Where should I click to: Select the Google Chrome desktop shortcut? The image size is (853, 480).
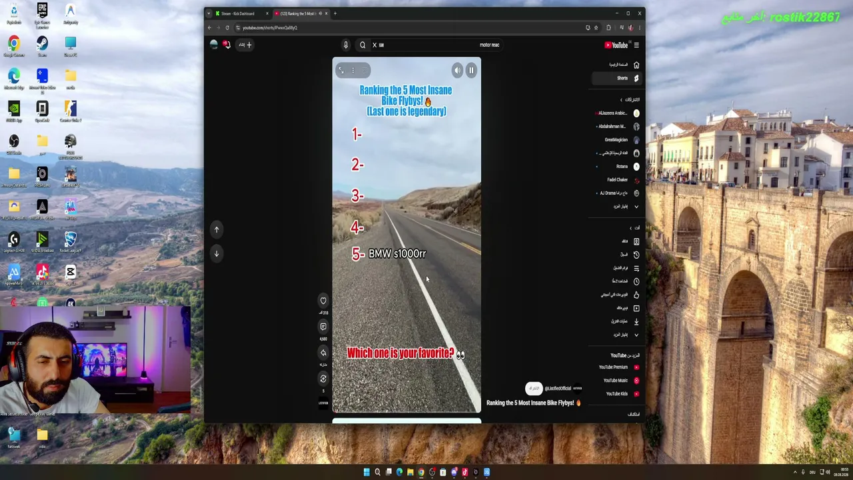coord(14,46)
